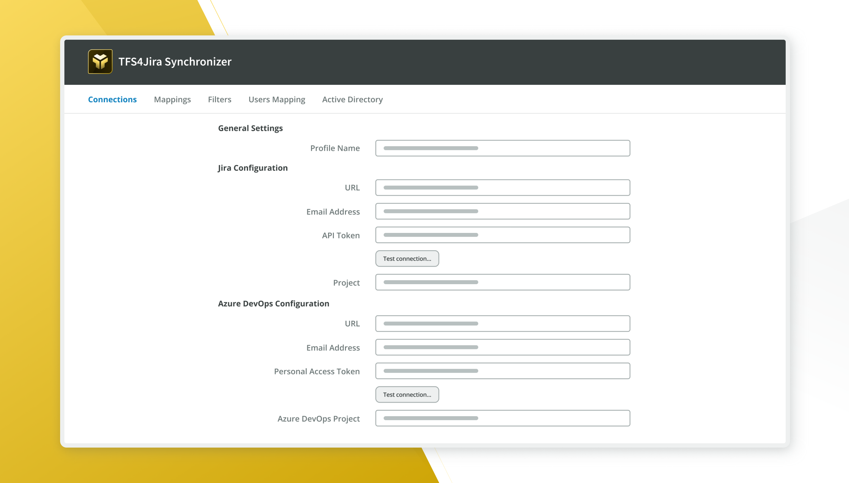Click the Azure DevOps Email Address field
The height and width of the screenshot is (483, 849).
502,347
